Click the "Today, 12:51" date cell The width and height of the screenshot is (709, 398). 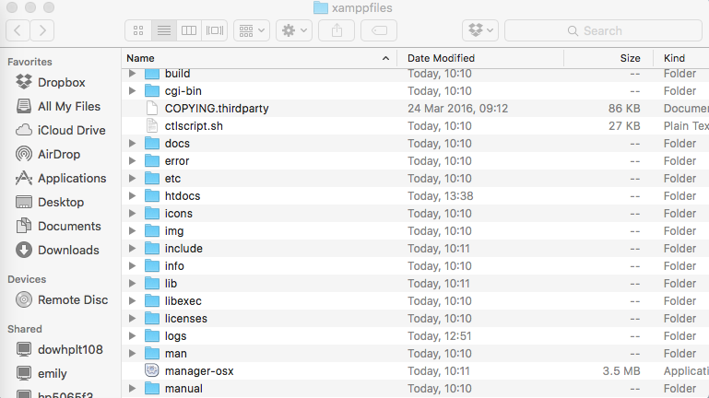tap(440, 336)
